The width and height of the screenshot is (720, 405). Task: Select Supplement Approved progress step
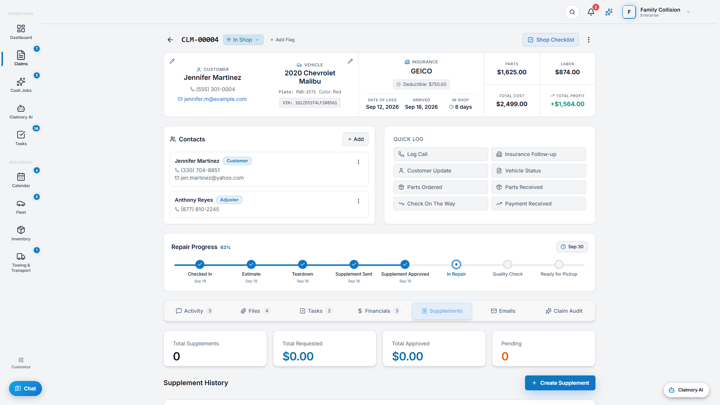click(x=405, y=264)
